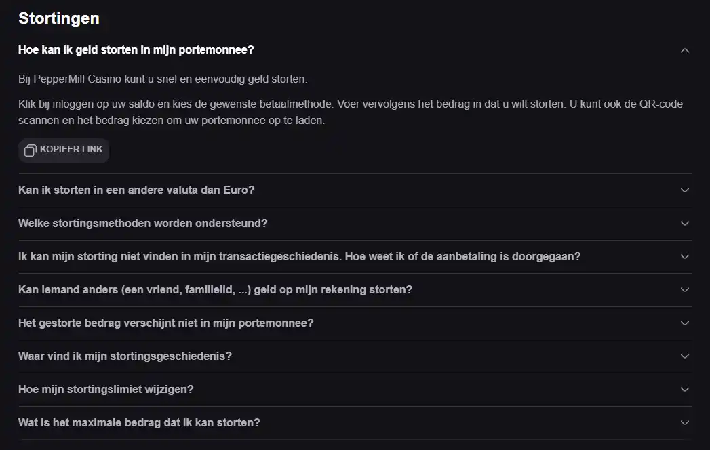Open 'Kan iemand anders geld op mijn rekening storten?'
The width and height of the screenshot is (710, 450).
pos(215,290)
